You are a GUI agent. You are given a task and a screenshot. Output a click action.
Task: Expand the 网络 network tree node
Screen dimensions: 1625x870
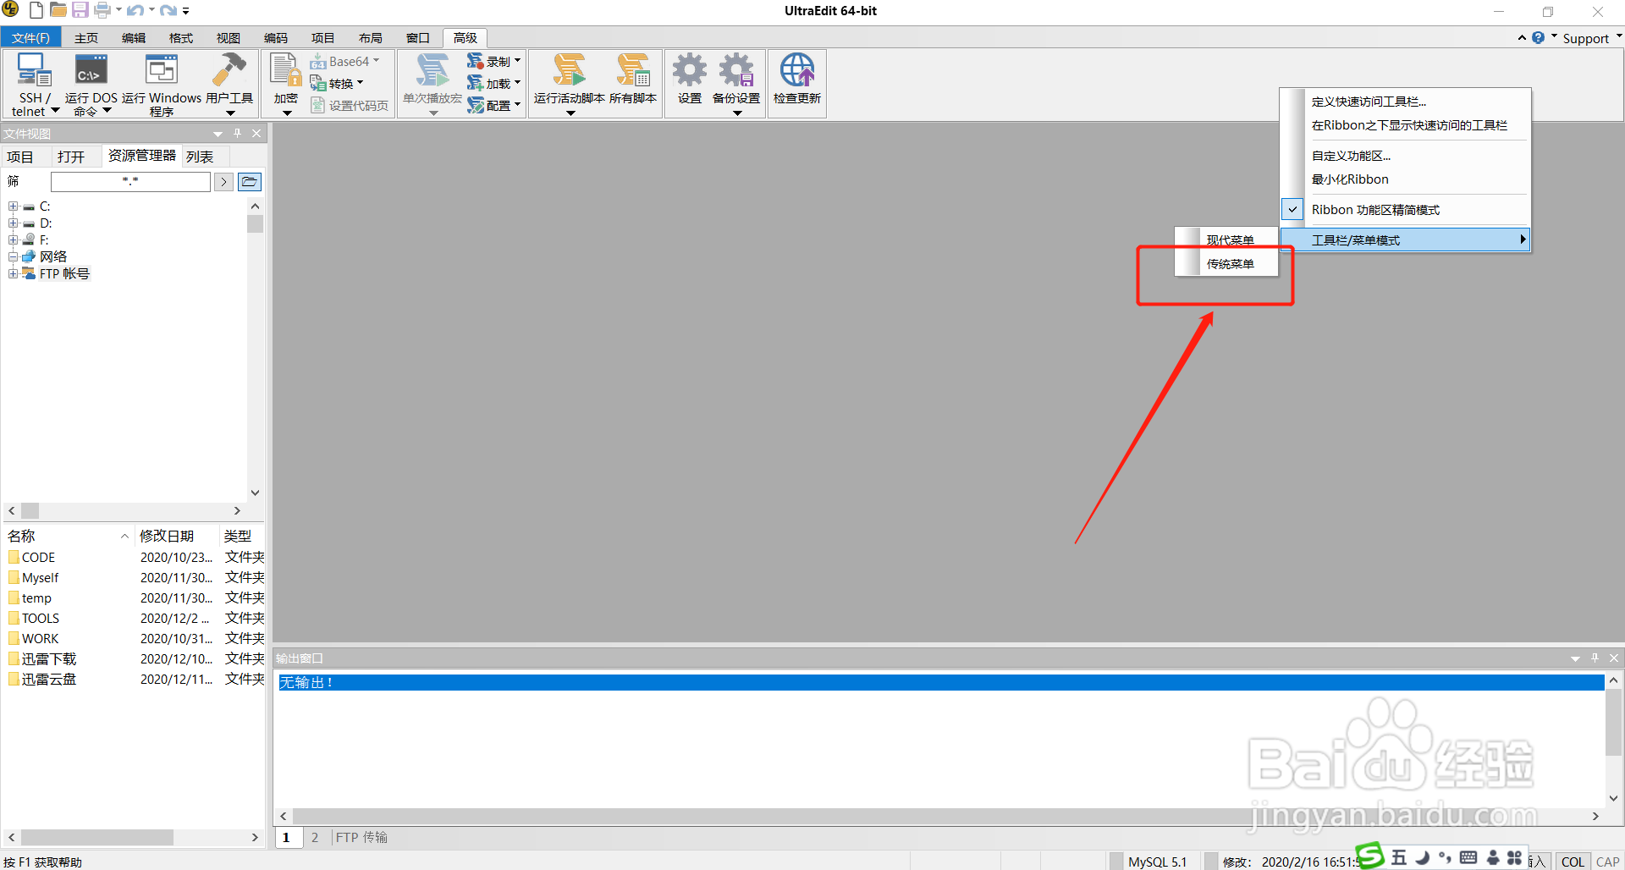[x=13, y=256]
